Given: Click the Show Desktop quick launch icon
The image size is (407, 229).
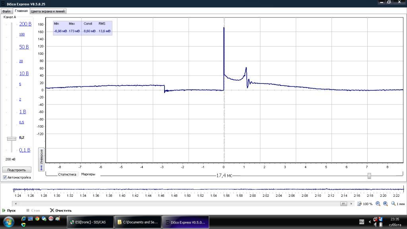Looking at the screenshot, I should click(x=30, y=219).
